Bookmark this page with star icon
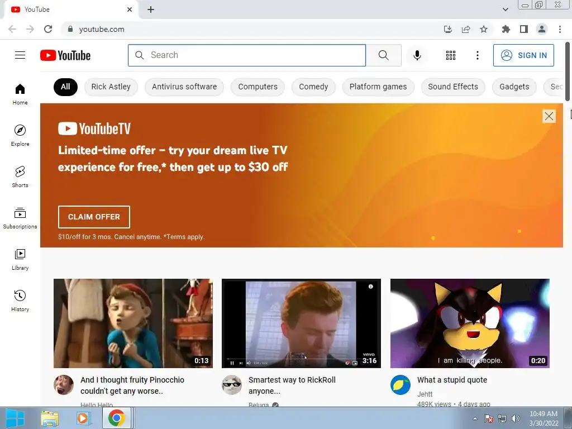Screen dimensions: 572x429 coord(484,29)
